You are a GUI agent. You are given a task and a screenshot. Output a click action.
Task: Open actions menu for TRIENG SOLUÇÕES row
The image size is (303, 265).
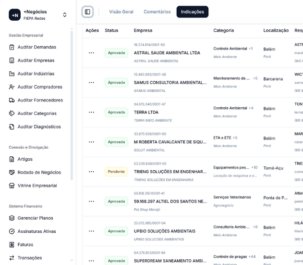91,172
